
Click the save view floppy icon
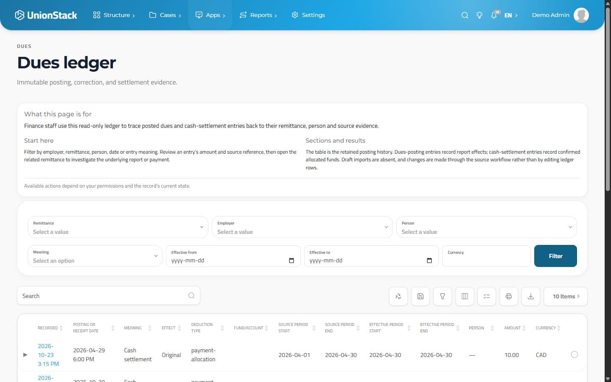(x=420, y=296)
